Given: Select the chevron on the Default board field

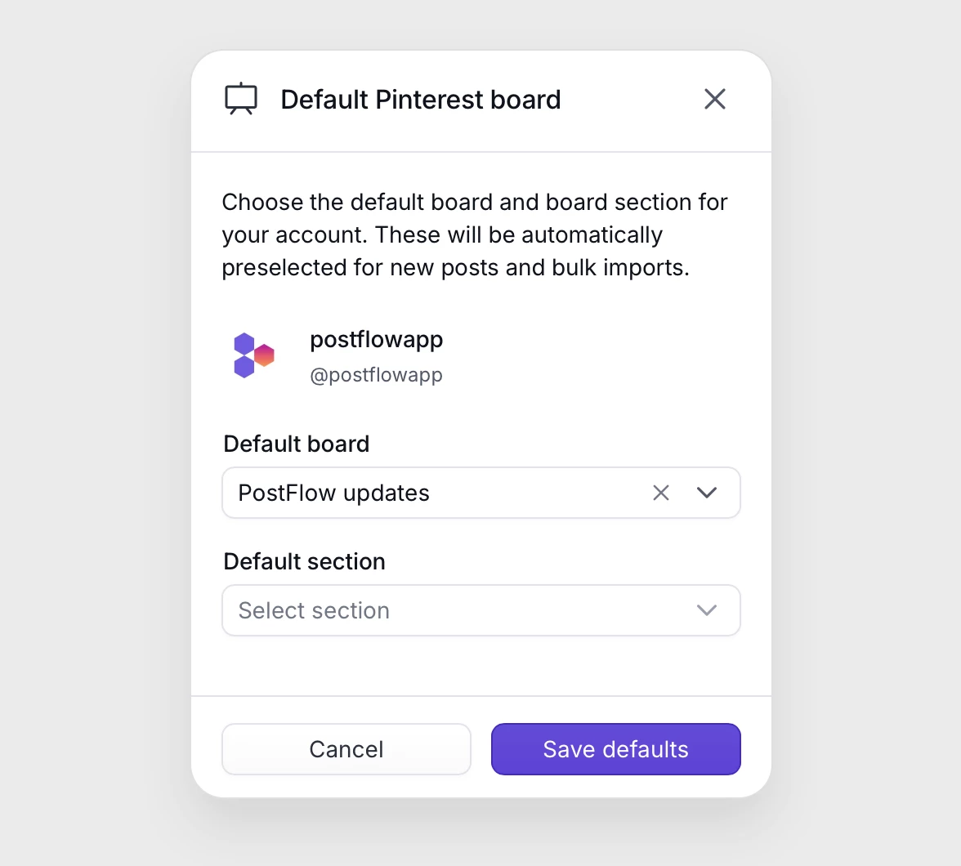Looking at the screenshot, I should tap(706, 493).
